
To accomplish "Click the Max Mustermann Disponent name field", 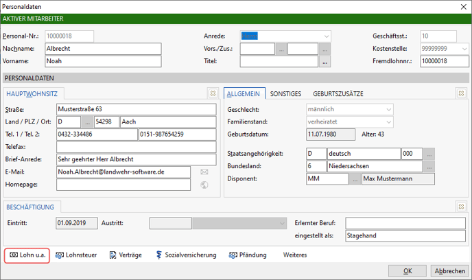I will [398, 179].
